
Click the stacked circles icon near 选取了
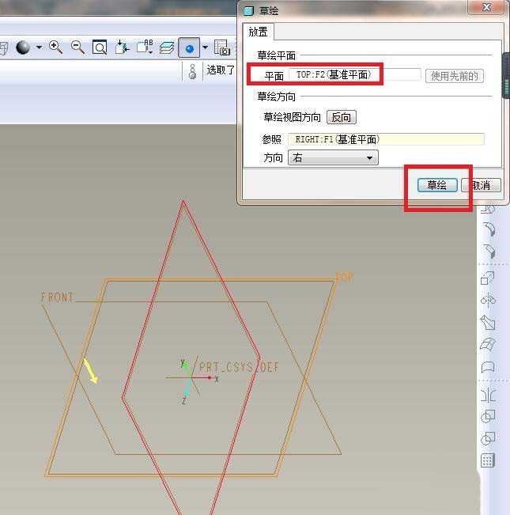click(x=193, y=71)
